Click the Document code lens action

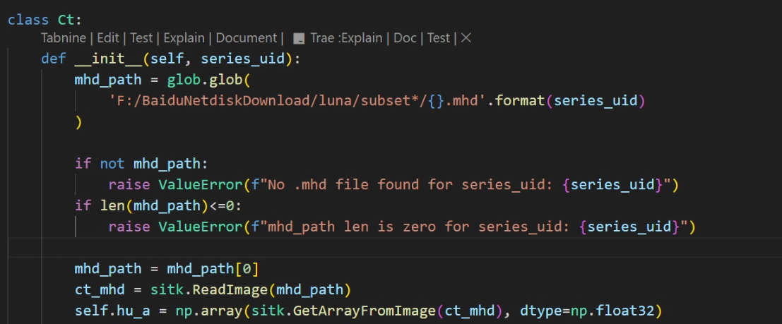246,38
